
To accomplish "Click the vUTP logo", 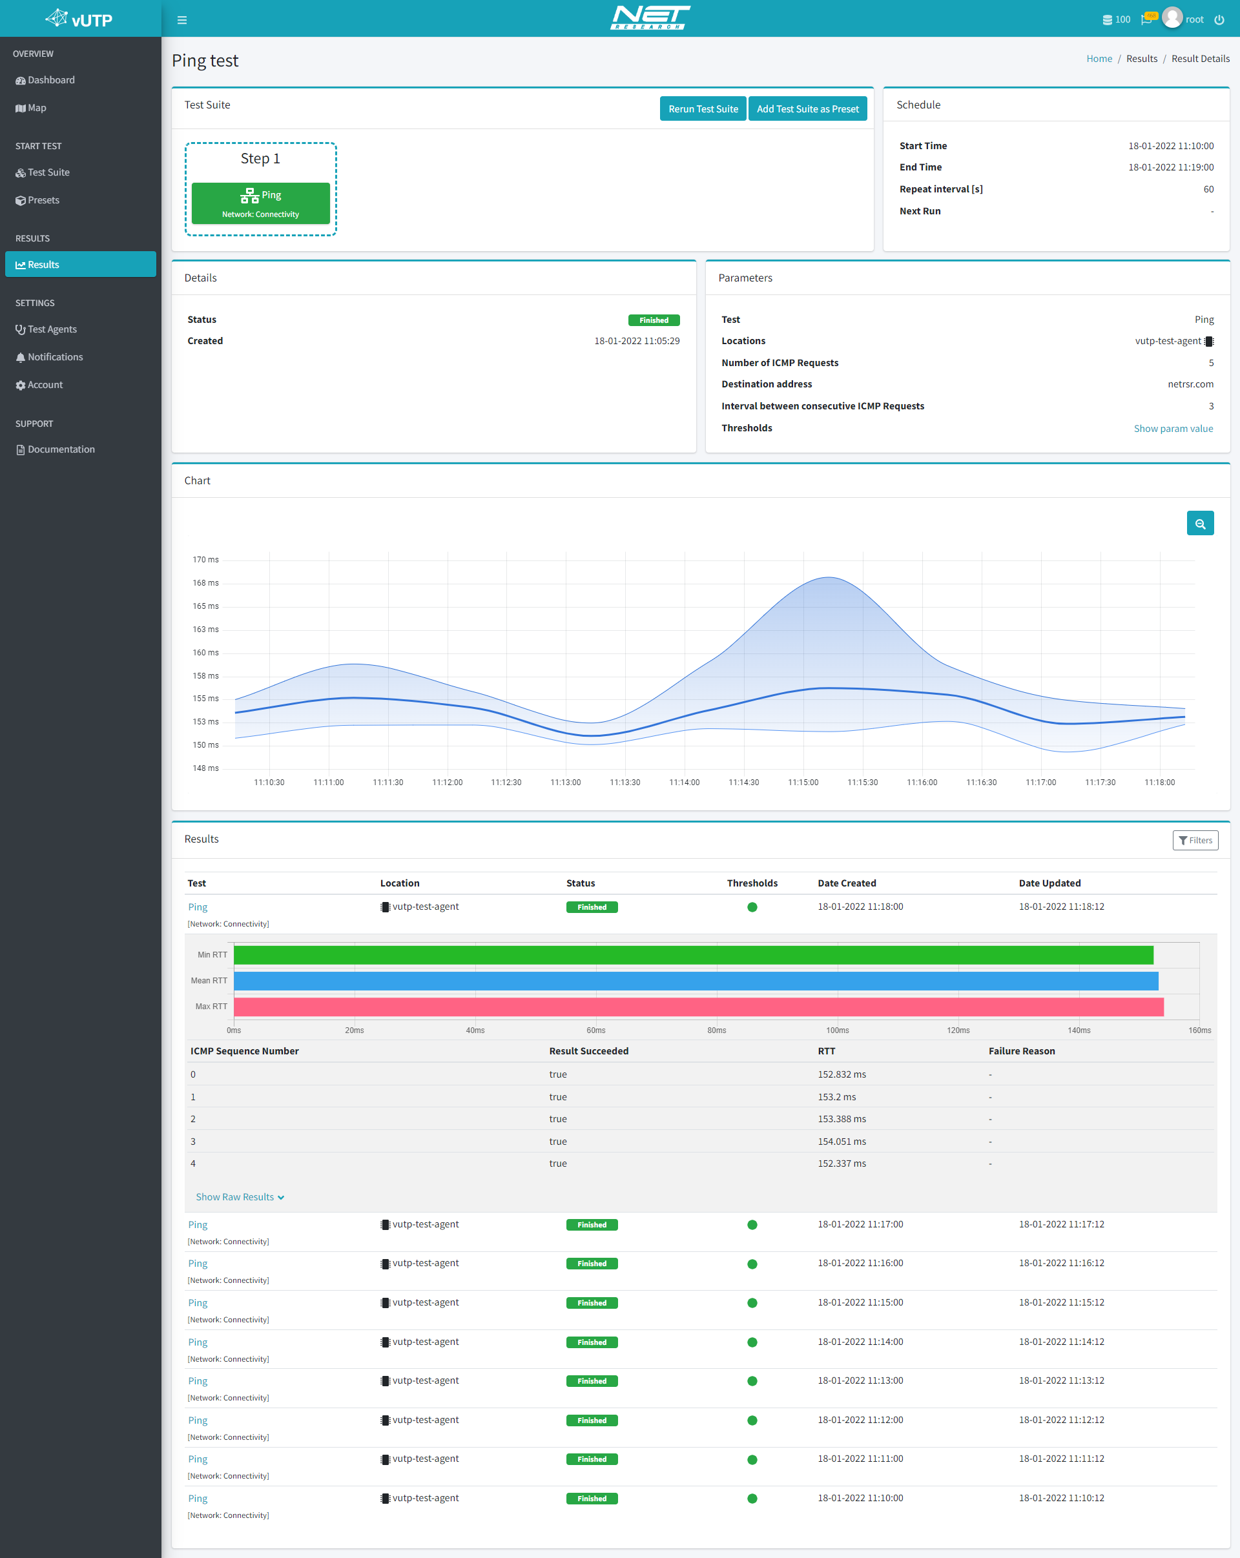I will (79, 19).
